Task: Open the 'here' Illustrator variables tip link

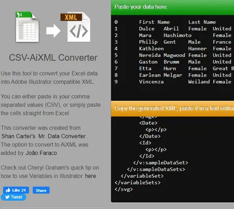Action: coord(90,176)
